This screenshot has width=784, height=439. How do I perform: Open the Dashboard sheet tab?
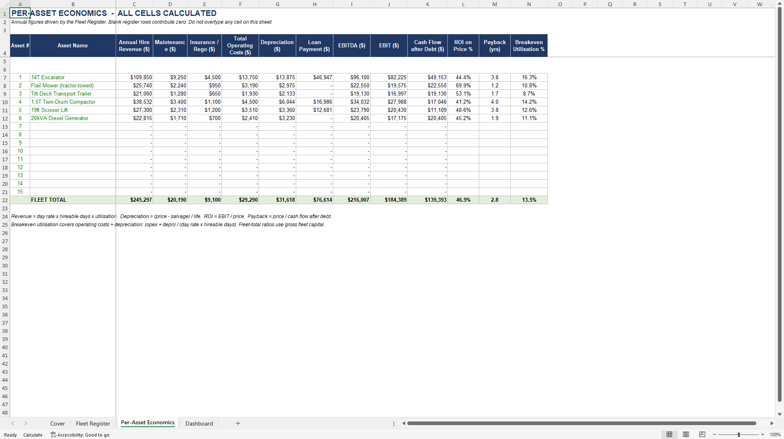(x=199, y=423)
